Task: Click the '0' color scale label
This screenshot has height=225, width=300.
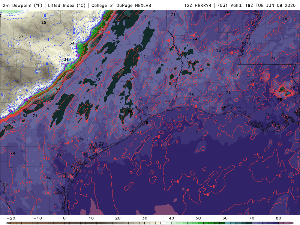Action: pyautogui.click(x=64, y=218)
